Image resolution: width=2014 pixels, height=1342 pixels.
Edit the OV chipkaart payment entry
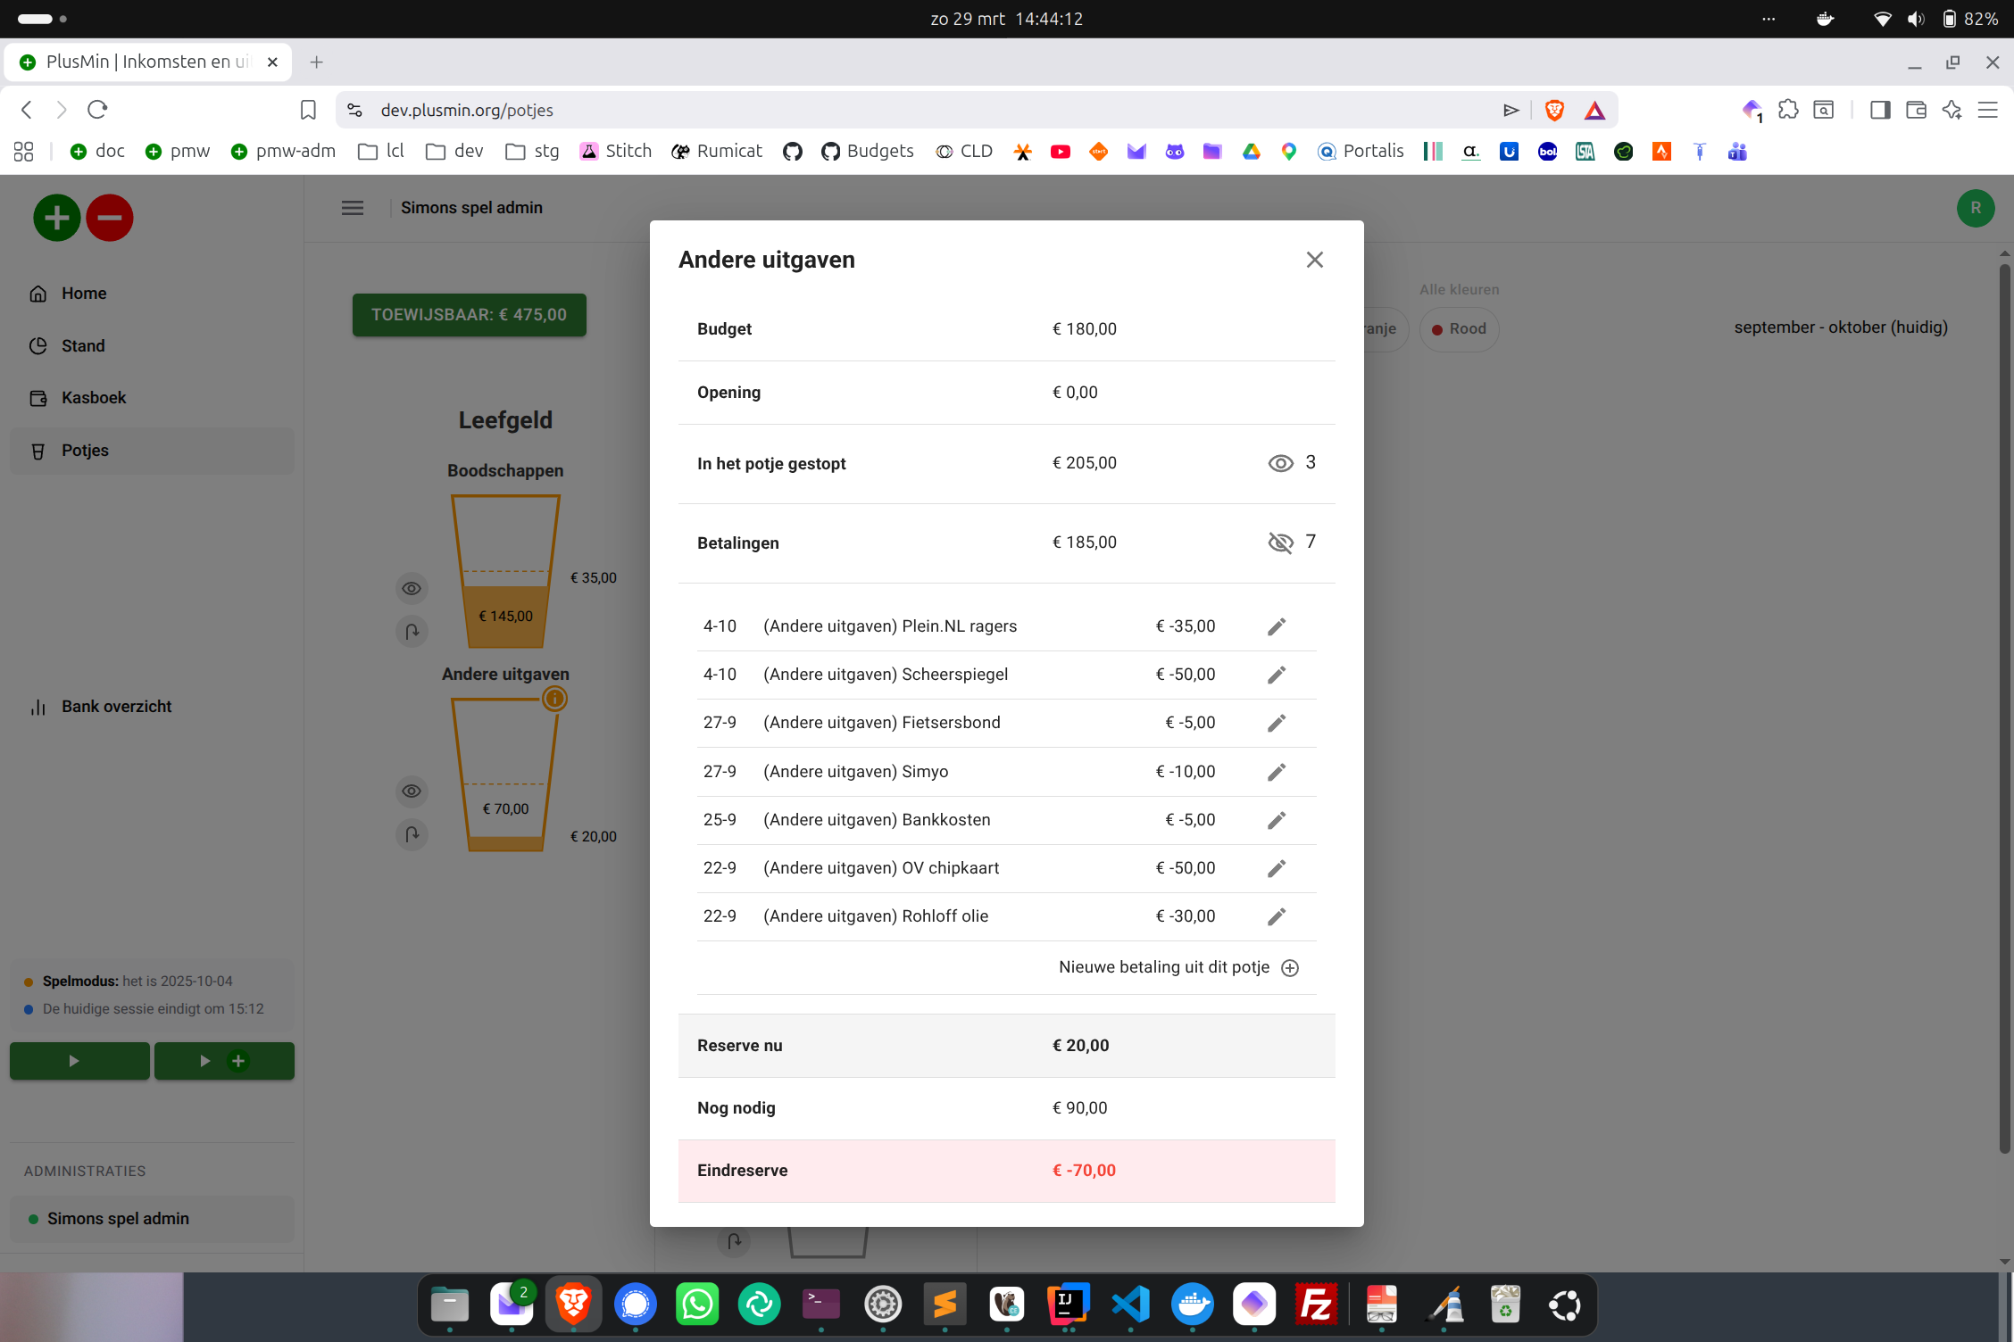[x=1277, y=868]
